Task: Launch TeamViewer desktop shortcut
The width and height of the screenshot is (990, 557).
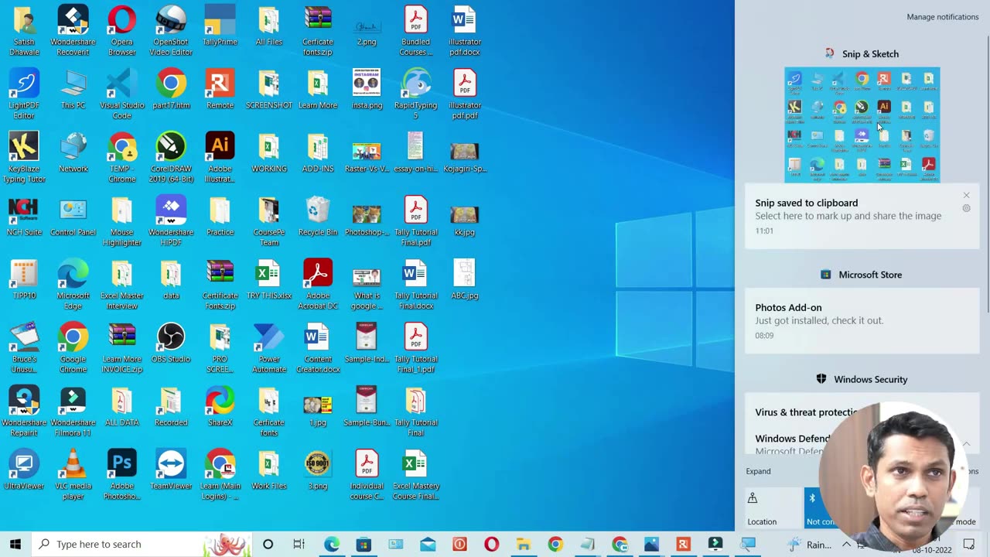Action: [171, 470]
